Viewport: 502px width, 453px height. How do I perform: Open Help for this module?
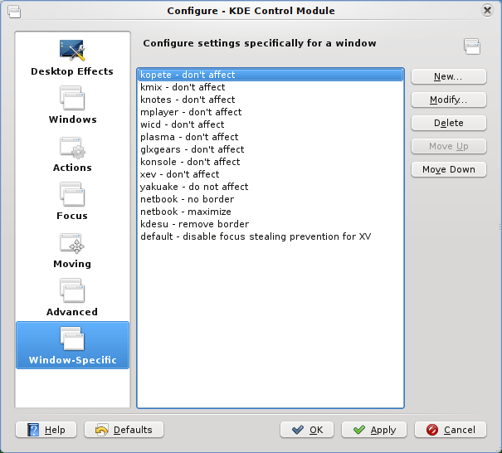pyautogui.click(x=46, y=430)
